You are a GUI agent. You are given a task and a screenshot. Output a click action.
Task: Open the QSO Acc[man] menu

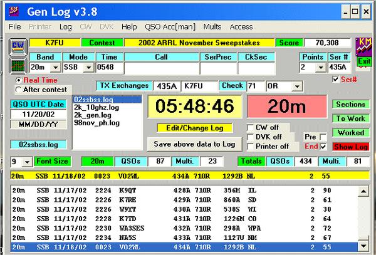pyautogui.click(x=170, y=27)
